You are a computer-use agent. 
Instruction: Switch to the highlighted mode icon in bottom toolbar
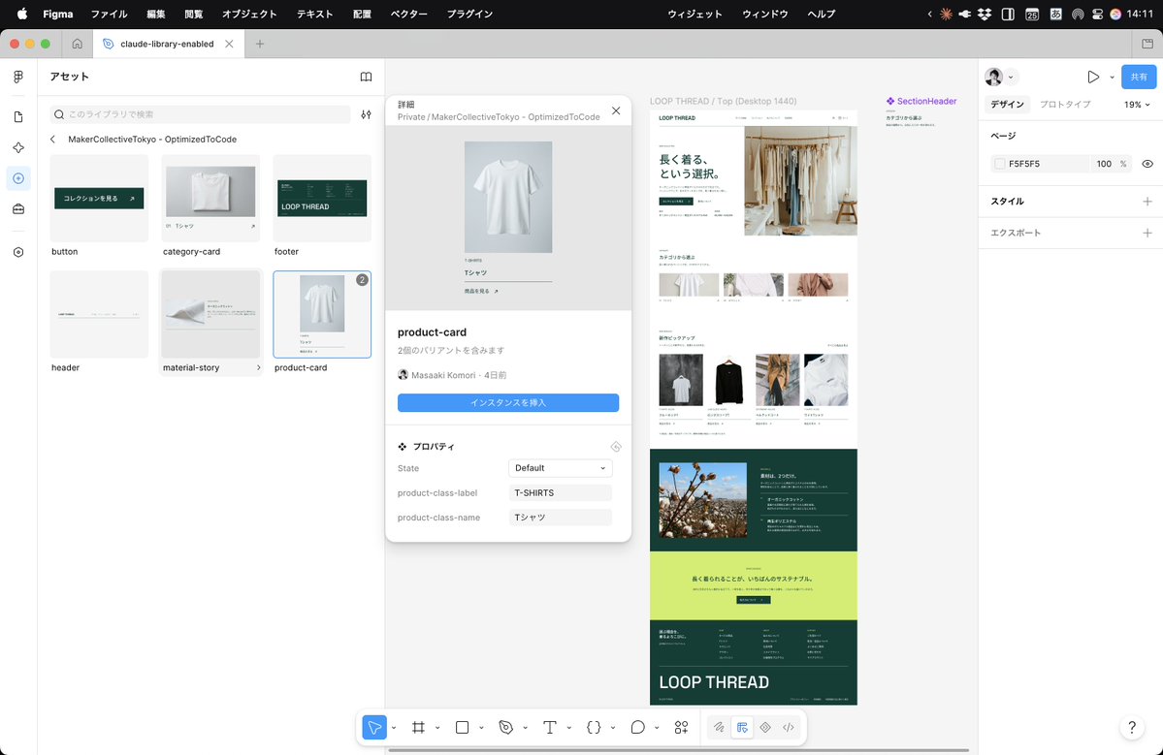click(x=742, y=728)
